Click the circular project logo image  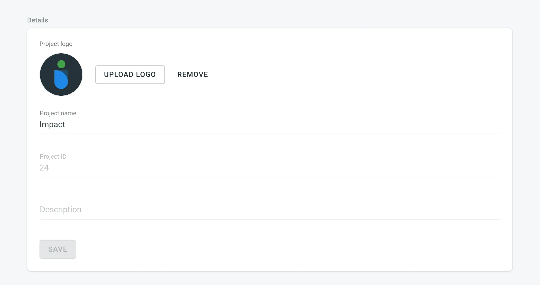coord(61,74)
